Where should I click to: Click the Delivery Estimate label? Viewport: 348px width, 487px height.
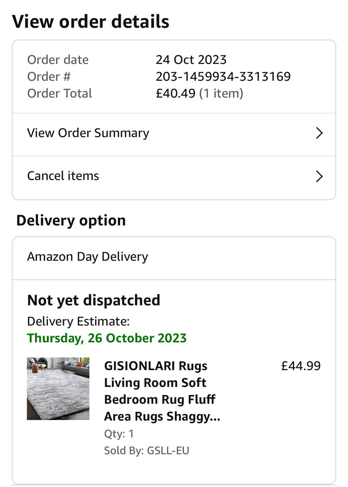click(x=78, y=321)
